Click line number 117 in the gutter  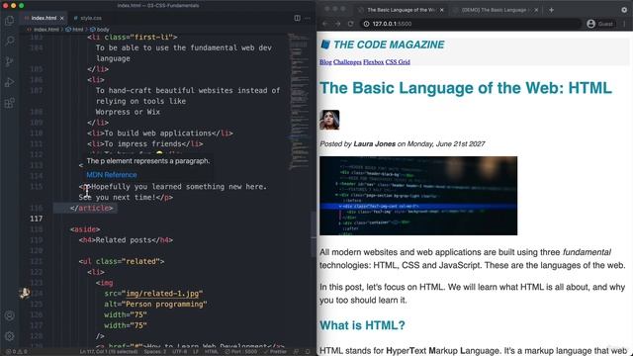[x=37, y=219]
